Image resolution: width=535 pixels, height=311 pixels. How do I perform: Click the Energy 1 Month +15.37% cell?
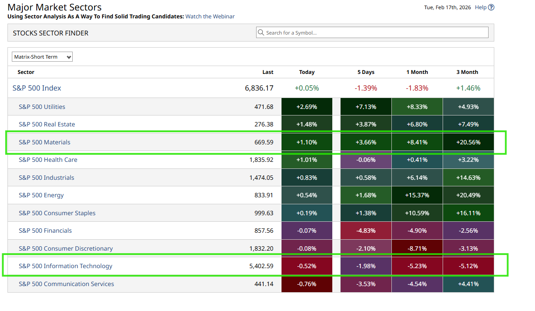pos(417,195)
